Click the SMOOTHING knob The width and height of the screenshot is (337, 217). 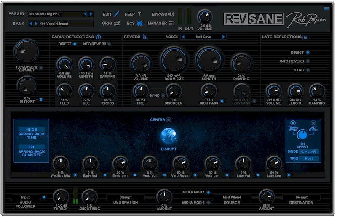[89, 197]
